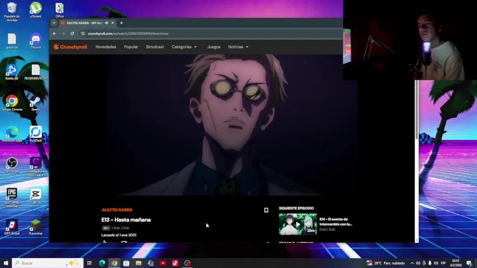Viewport: 477px width, 268px height.
Task: Open Microsoft Edge from taskbar
Action: (102, 263)
